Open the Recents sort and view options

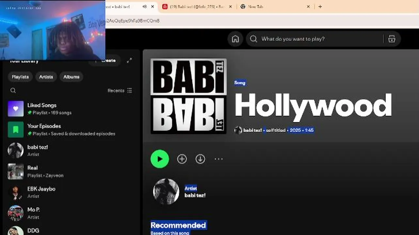(120, 90)
